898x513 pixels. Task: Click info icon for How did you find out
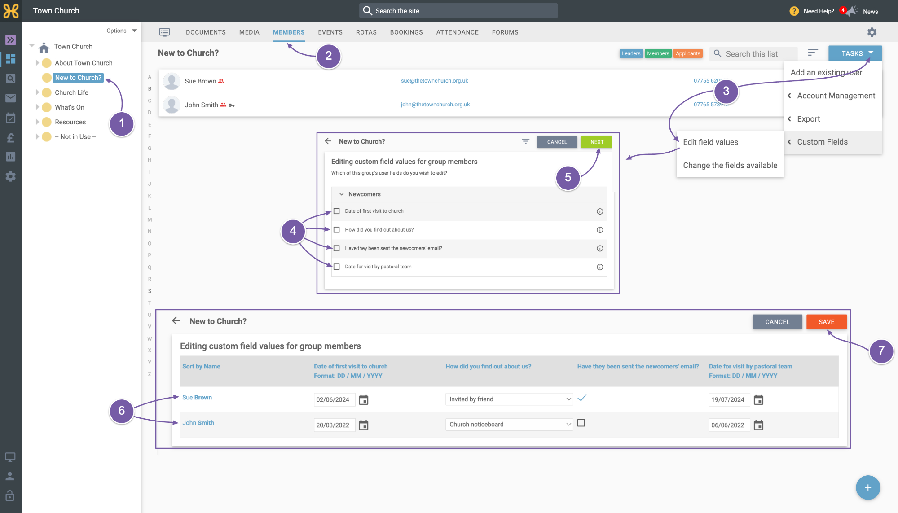pos(600,230)
